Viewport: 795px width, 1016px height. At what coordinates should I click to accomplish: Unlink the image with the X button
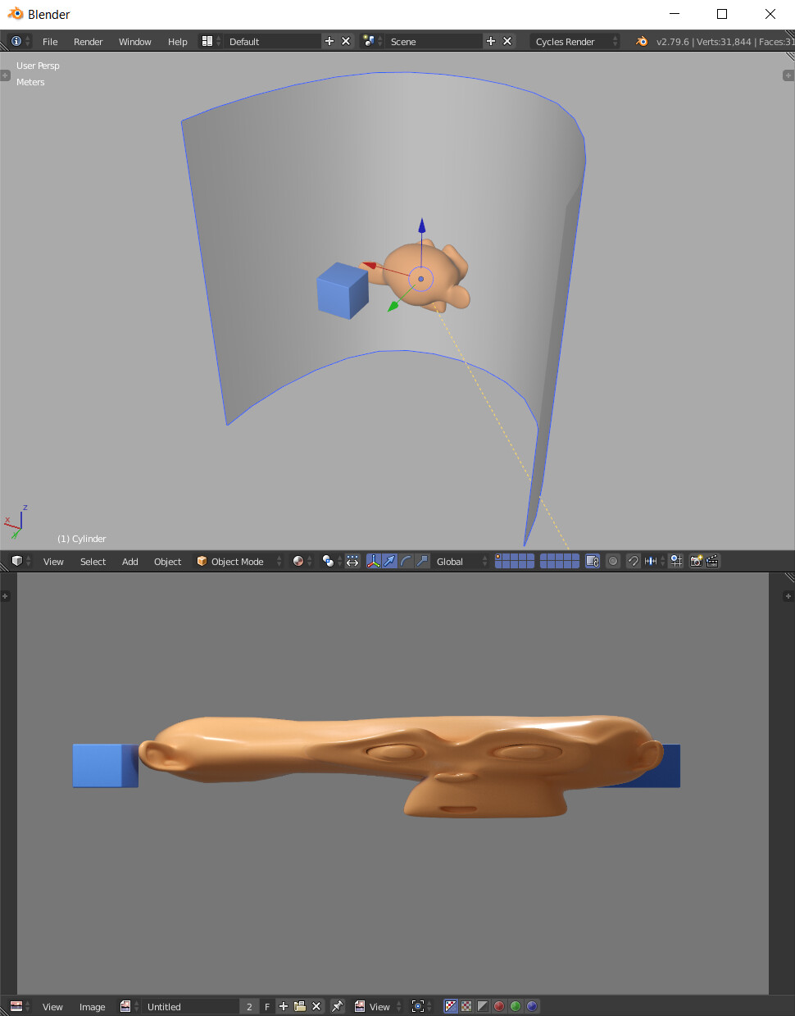(316, 1006)
